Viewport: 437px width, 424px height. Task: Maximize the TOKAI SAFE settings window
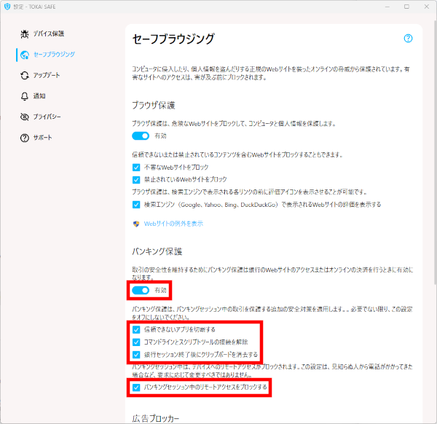coord(406,7)
